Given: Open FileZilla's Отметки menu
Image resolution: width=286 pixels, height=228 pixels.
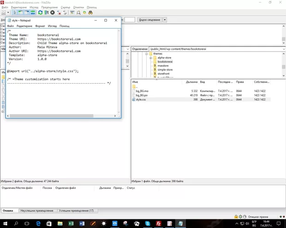Looking at the screenshot, I should 78,7.
